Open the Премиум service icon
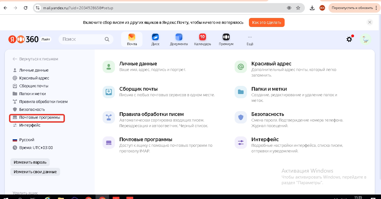 click(226, 39)
